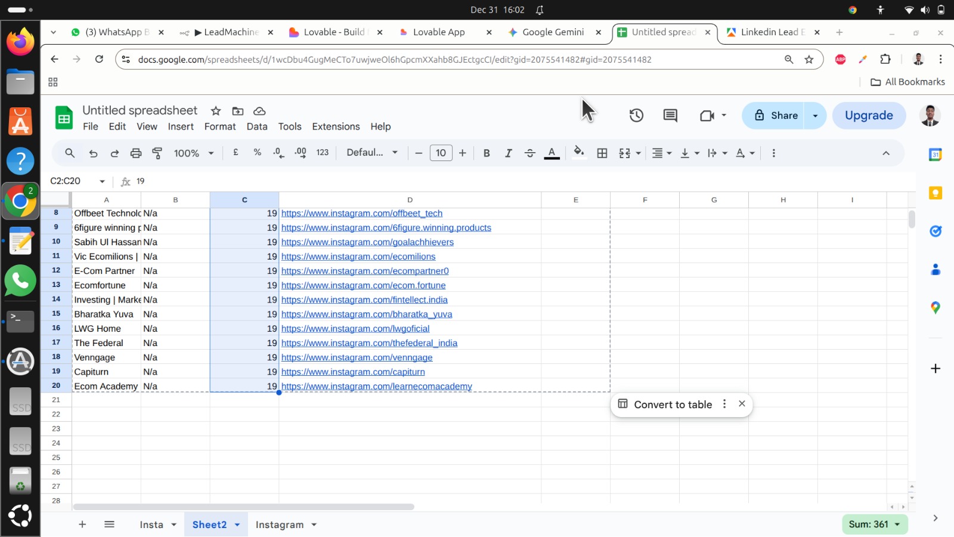954x537 pixels.
Task: Open the comments panel icon
Action: pyautogui.click(x=670, y=115)
